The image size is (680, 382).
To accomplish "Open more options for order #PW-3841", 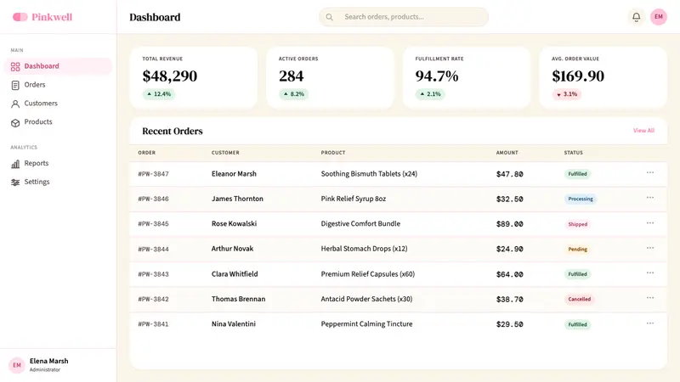I will [x=650, y=323].
